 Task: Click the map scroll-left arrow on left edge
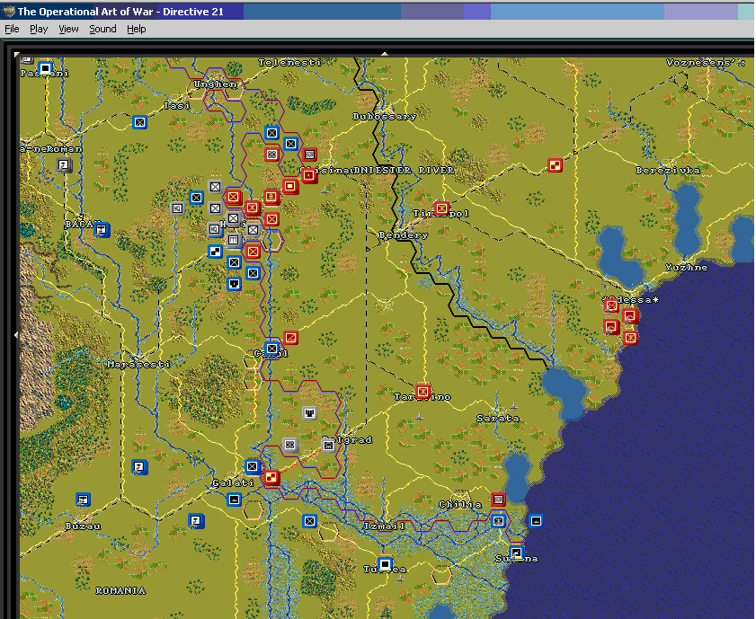pos(16,334)
